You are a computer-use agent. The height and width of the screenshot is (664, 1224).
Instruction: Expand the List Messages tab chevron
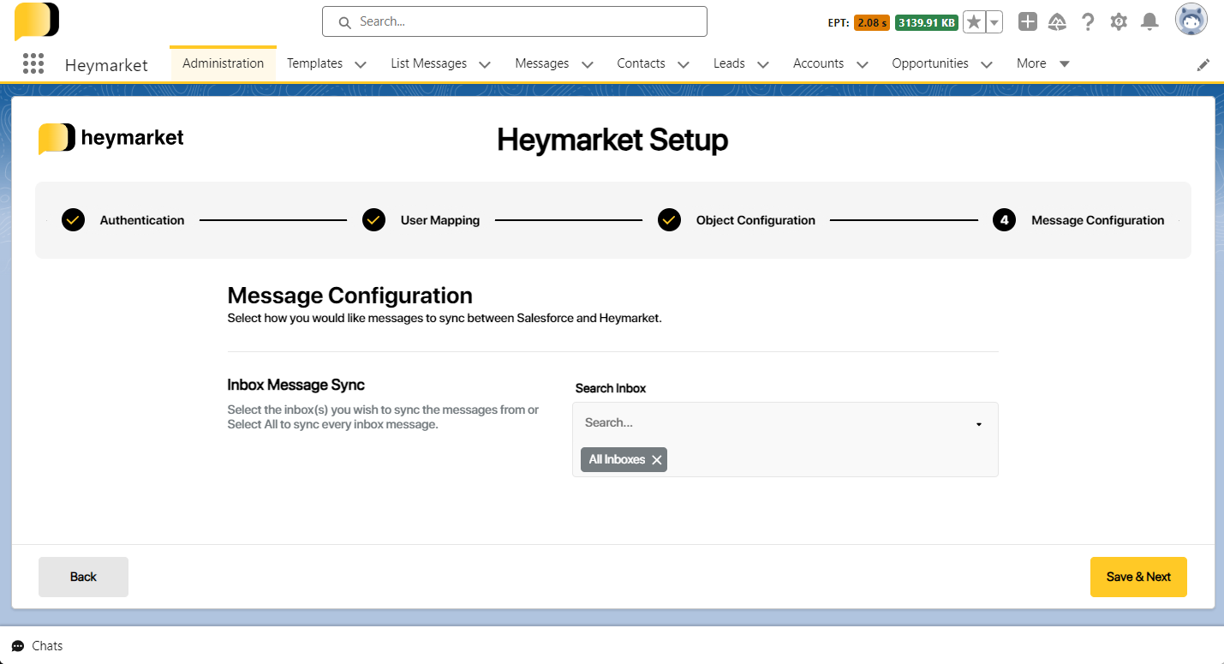(x=485, y=64)
